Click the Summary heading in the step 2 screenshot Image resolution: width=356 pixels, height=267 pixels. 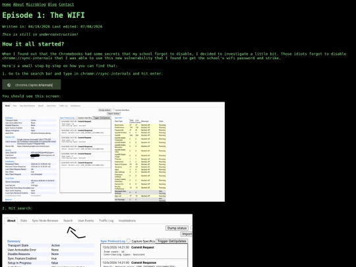pos(14,241)
